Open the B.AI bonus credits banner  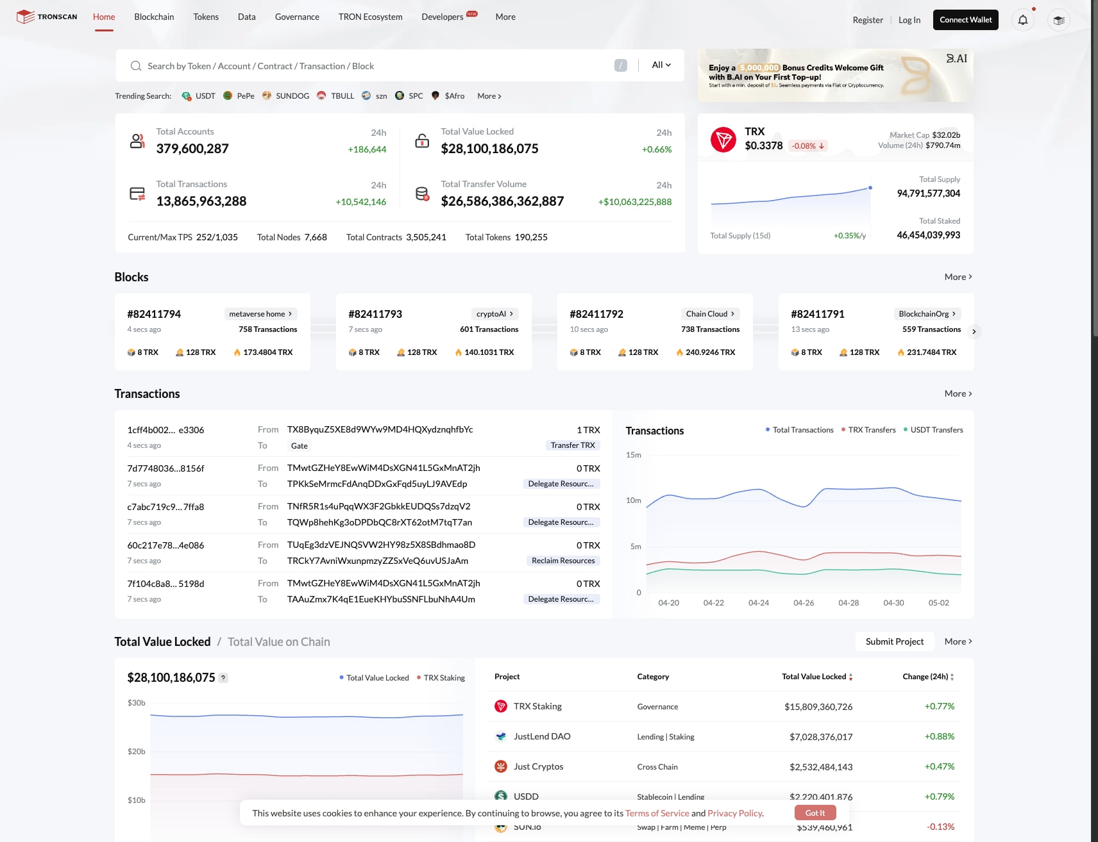[836, 75]
